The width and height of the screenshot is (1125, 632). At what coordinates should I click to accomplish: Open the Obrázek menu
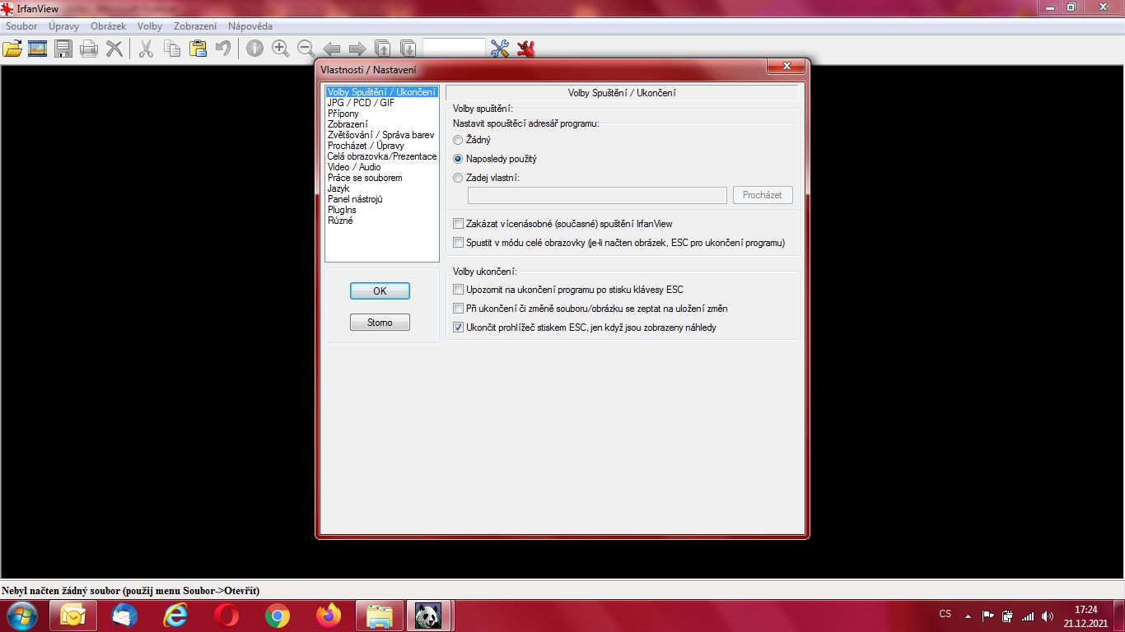109,26
